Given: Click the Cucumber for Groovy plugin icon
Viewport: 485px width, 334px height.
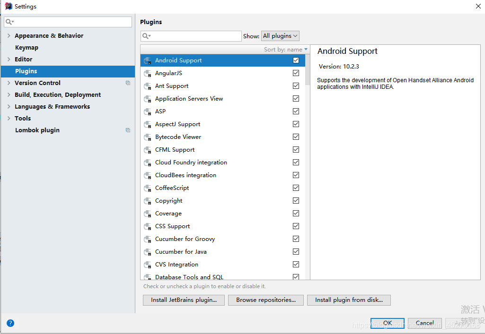Looking at the screenshot, I should [x=148, y=239].
